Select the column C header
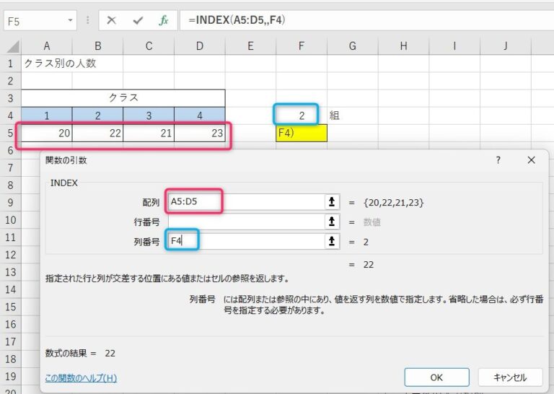 coord(149,46)
